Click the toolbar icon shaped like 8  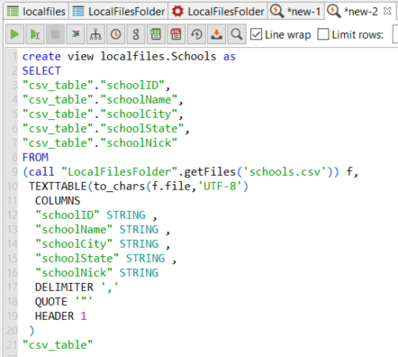[136, 34]
